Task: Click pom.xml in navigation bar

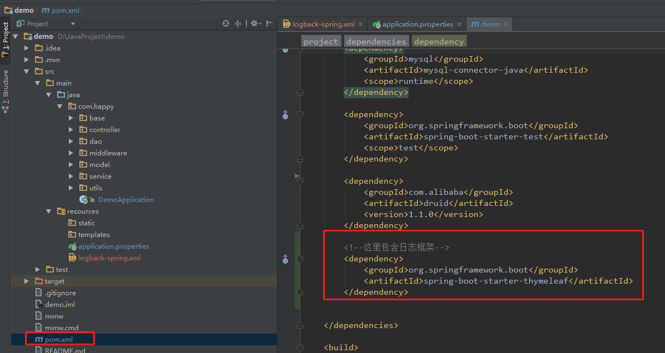Action: (x=61, y=10)
